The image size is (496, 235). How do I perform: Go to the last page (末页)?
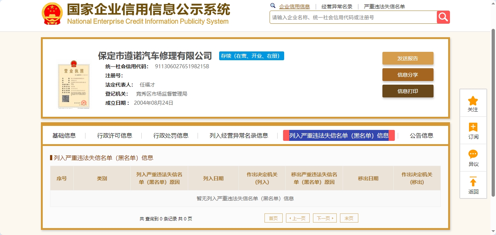coord(349,218)
